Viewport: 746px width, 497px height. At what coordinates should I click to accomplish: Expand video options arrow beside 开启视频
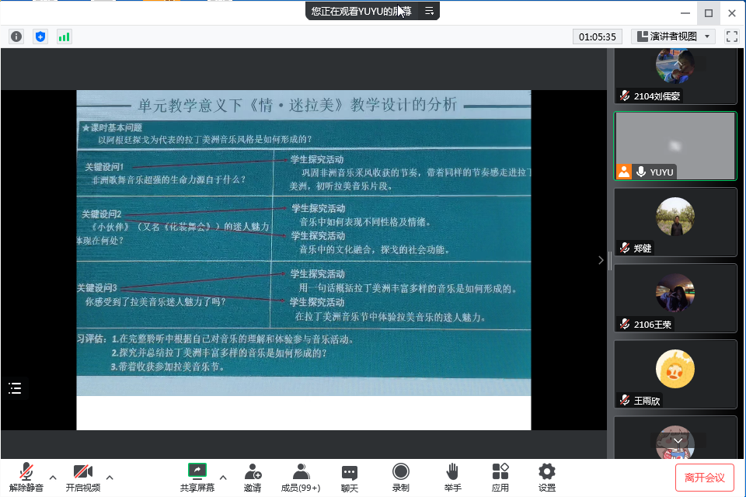[x=110, y=477]
